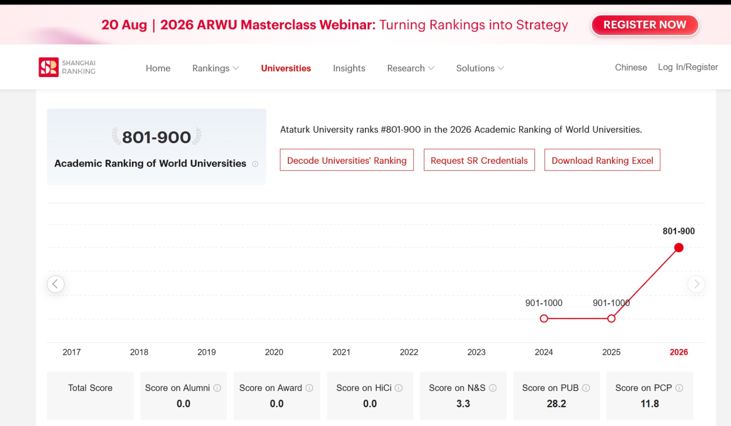Open info icon for Score on HiCi
Image resolution: width=731 pixels, height=426 pixels.
[x=399, y=388]
